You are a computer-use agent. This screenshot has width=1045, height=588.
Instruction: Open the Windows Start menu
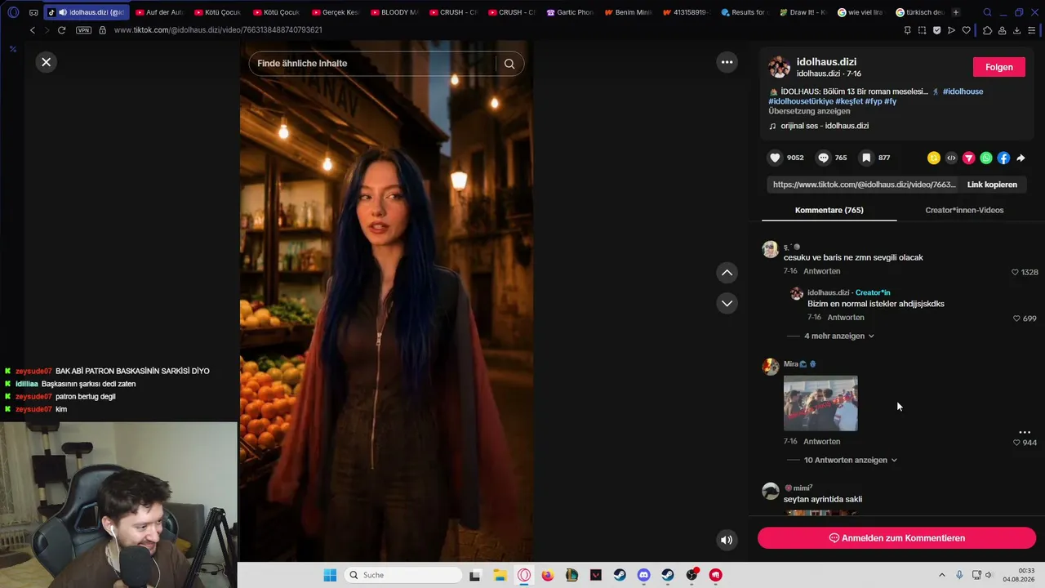[330, 575]
